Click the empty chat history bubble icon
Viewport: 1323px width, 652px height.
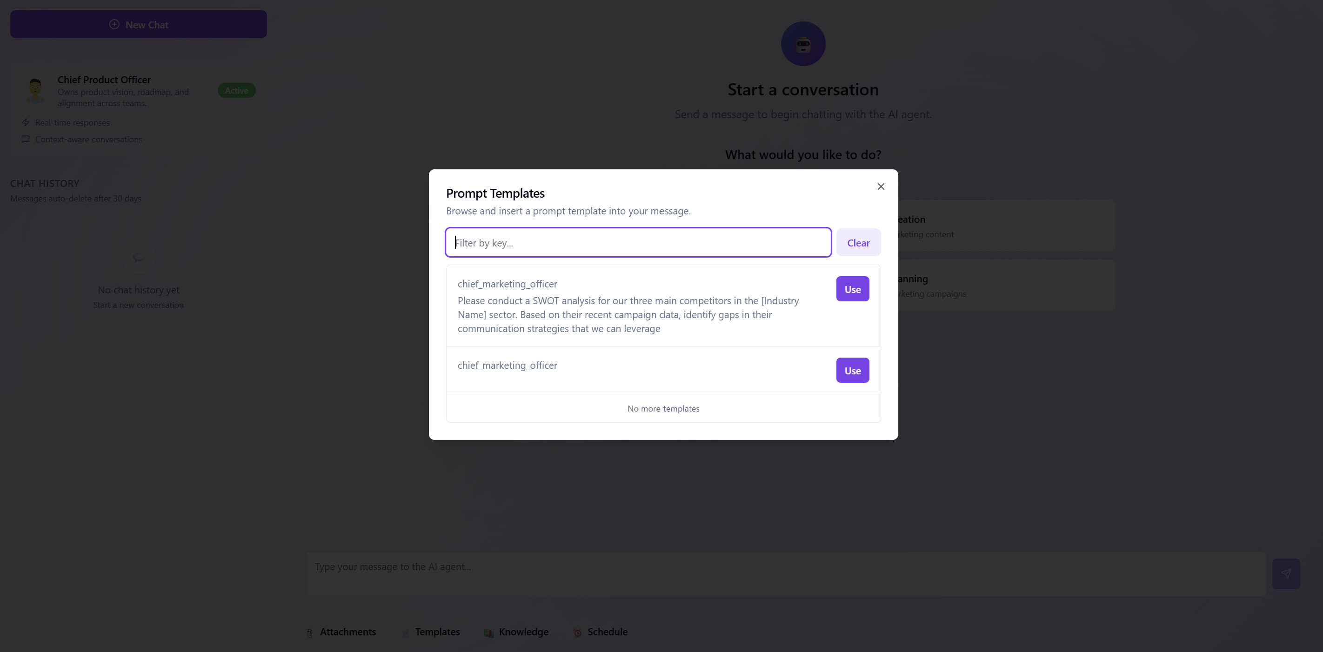(x=138, y=257)
